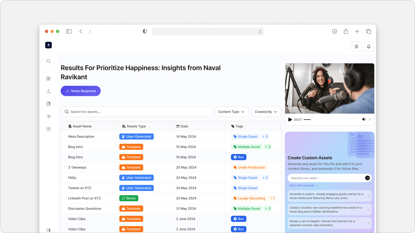The height and width of the screenshot is (233, 415).
Task: Open the automation target icon in the sidebar
Action: [49, 116]
